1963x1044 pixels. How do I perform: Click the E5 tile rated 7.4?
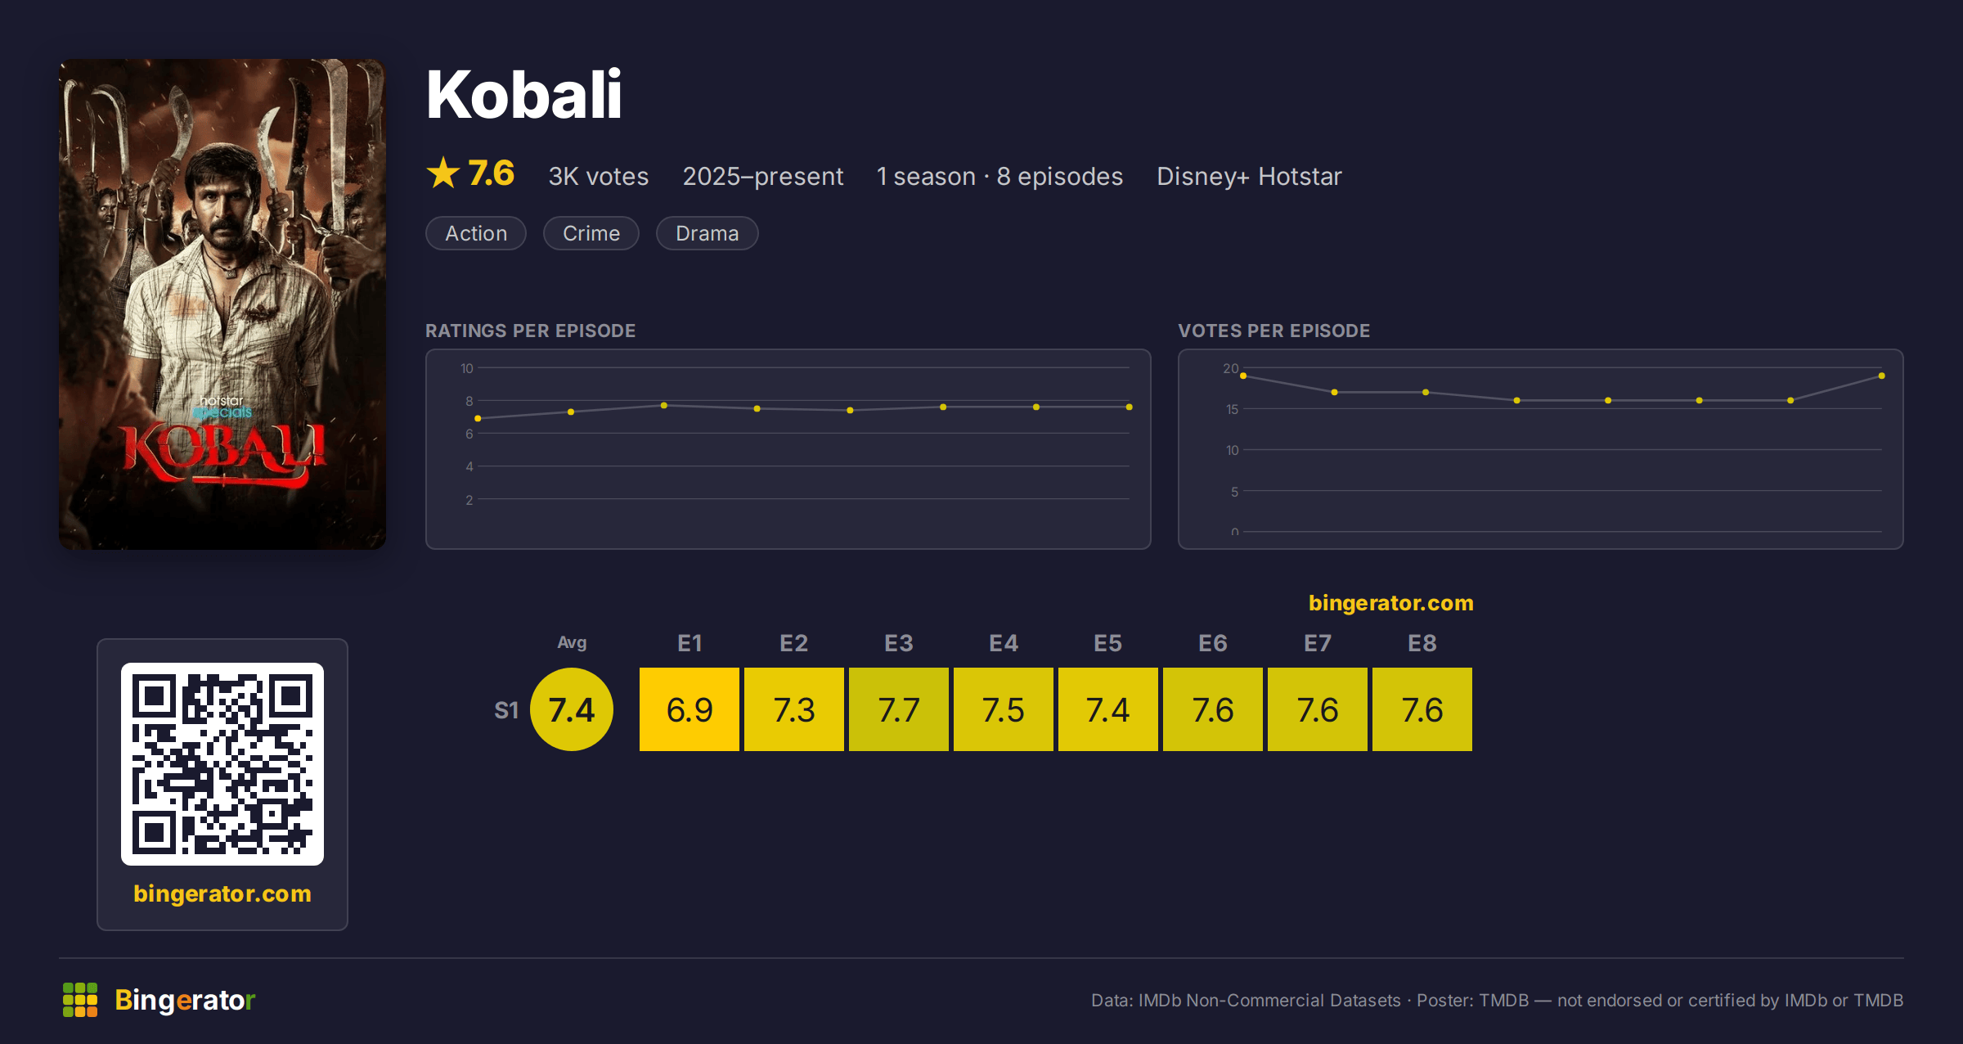(1108, 709)
